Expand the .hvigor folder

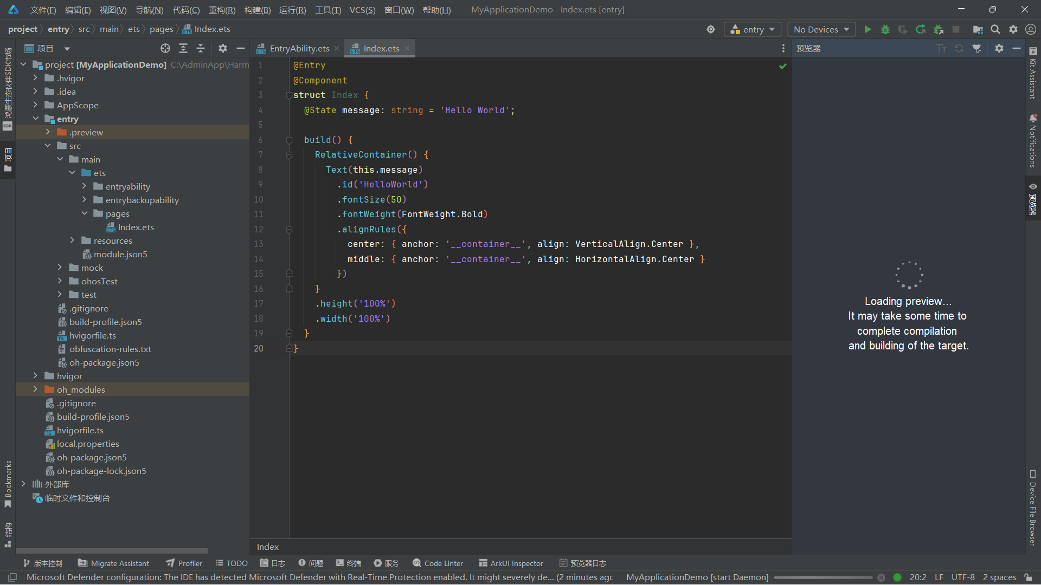coord(35,78)
